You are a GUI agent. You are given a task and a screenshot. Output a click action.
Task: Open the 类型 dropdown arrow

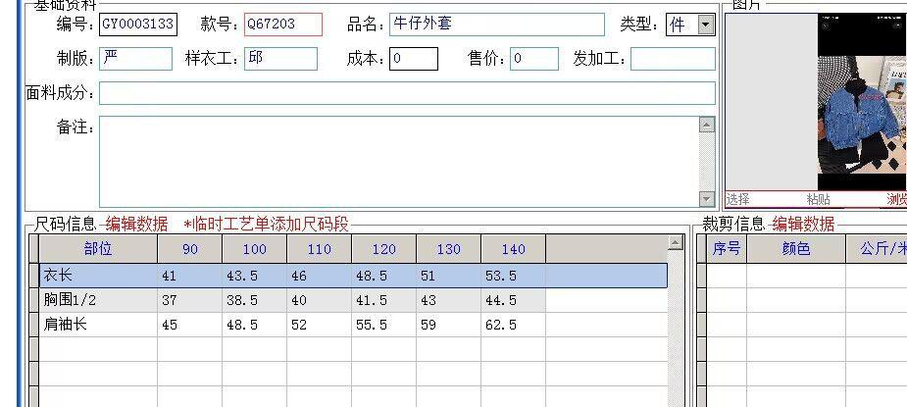pyautogui.click(x=705, y=25)
